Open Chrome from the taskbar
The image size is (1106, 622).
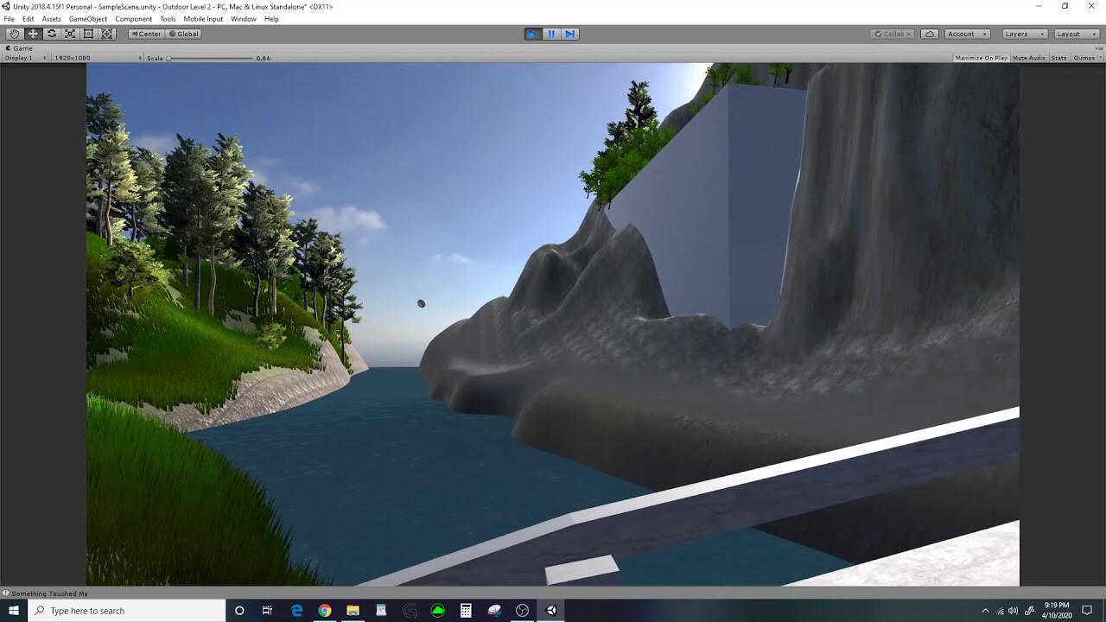coord(324,610)
